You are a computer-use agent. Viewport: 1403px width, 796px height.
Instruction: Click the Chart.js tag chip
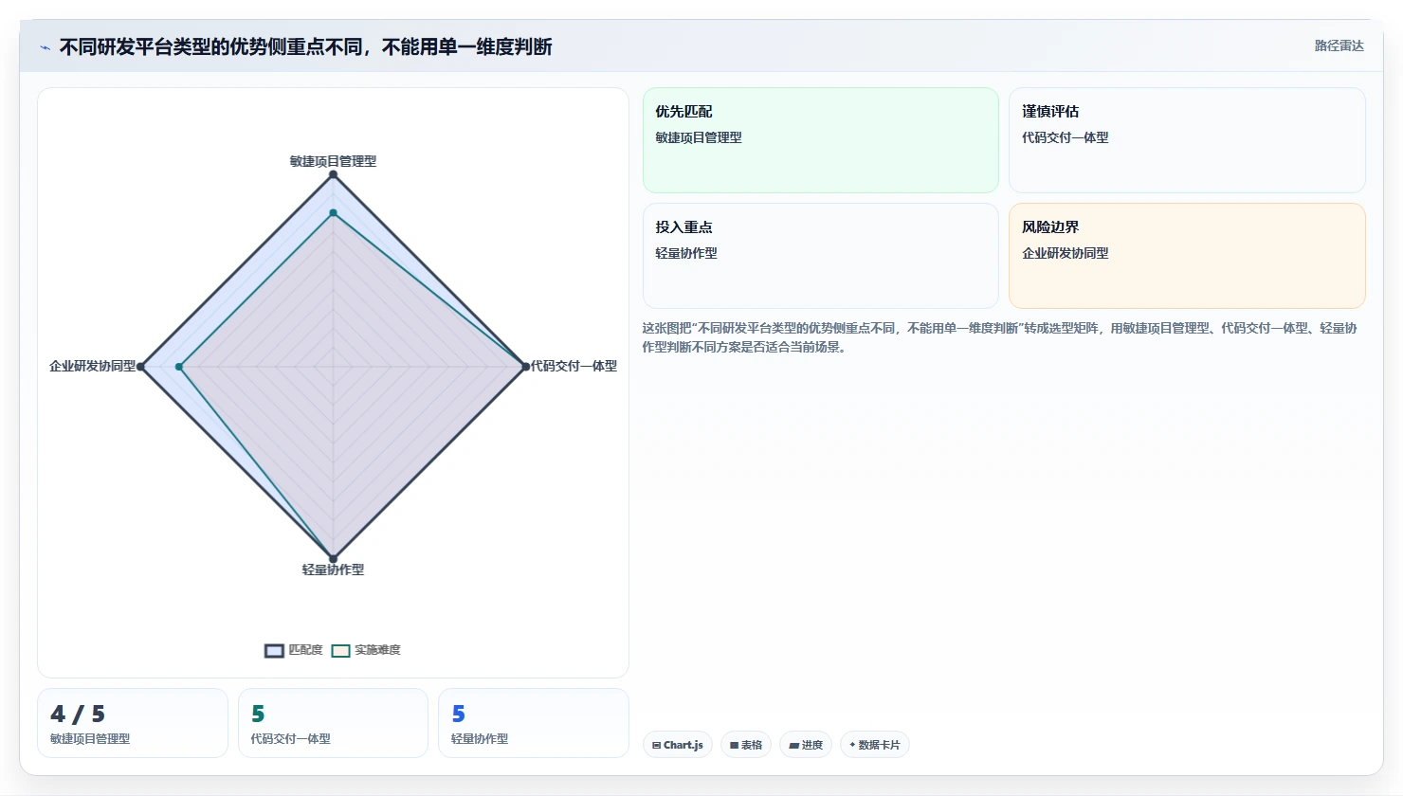coord(678,745)
